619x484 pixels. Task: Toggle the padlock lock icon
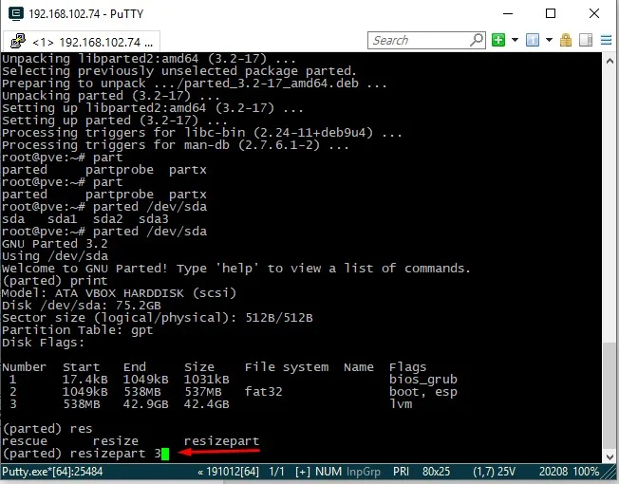click(566, 40)
